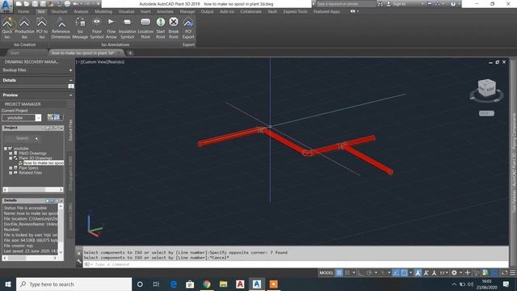Add a Break Point
Image resolution: width=517 pixels, height=291 pixels.
click(174, 28)
